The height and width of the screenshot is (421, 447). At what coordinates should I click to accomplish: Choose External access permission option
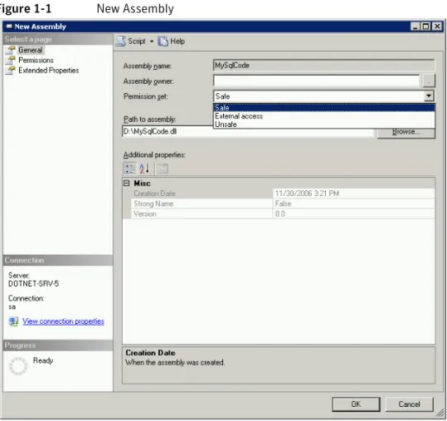pyautogui.click(x=323, y=116)
